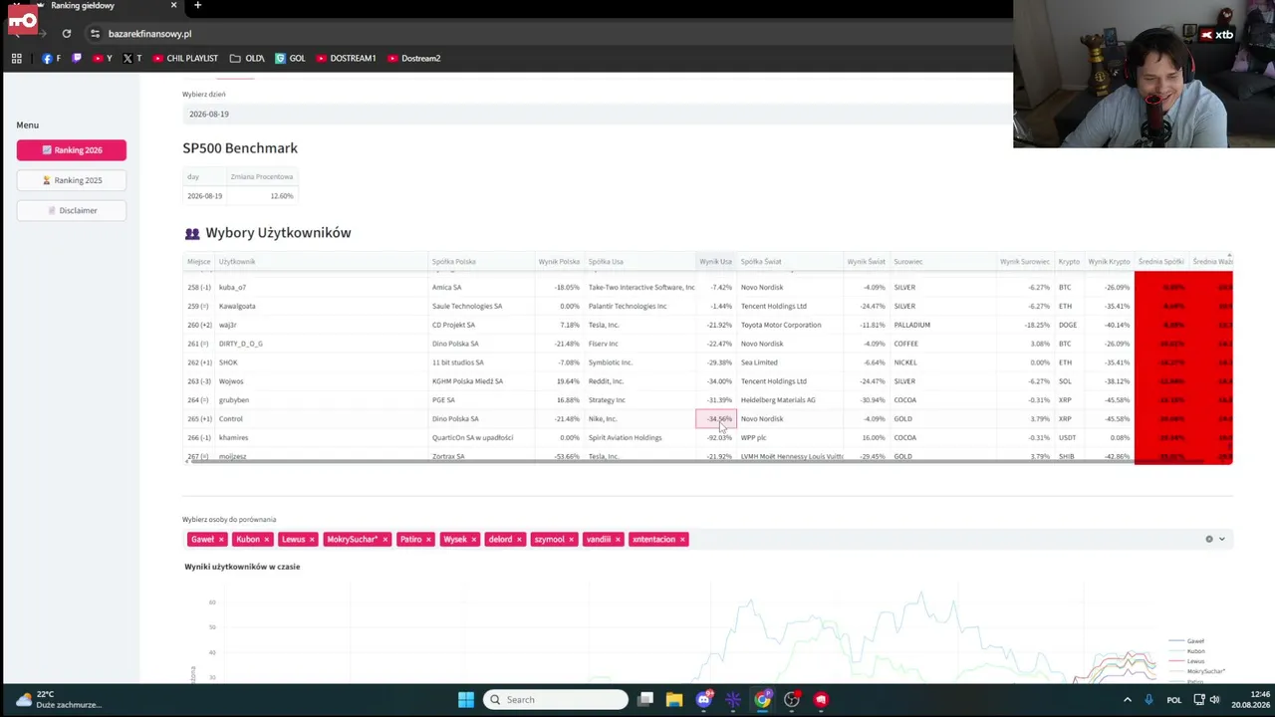This screenshot has height=717, width=1275.
Task: Open site information icon in address bar
Action: (x=95, y=34)
